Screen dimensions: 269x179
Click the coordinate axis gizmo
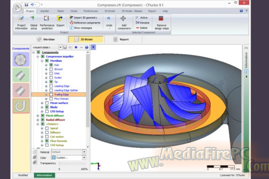(96, 166)
